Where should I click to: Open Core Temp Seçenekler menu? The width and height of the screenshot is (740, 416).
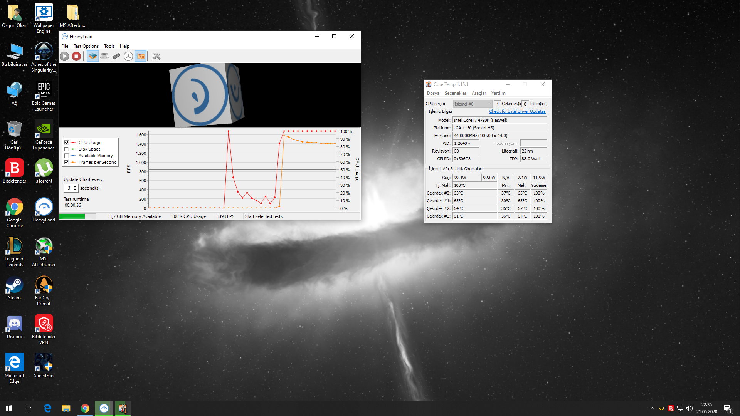tap(455, 93)
